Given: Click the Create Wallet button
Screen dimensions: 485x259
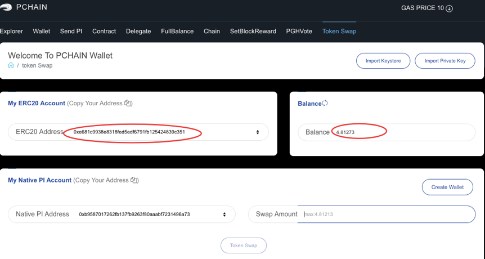Looking at the screenshot, I should click(447, 187).
